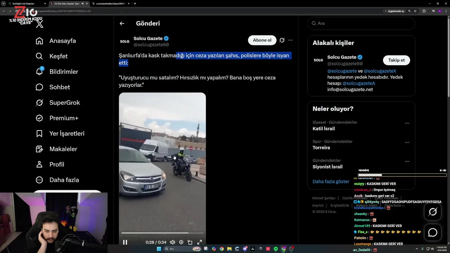Click Grok icon next to Abone ol

(x=282, y=40)
